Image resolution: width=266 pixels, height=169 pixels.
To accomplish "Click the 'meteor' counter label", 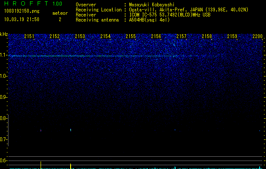I will (x=60, y=13).
